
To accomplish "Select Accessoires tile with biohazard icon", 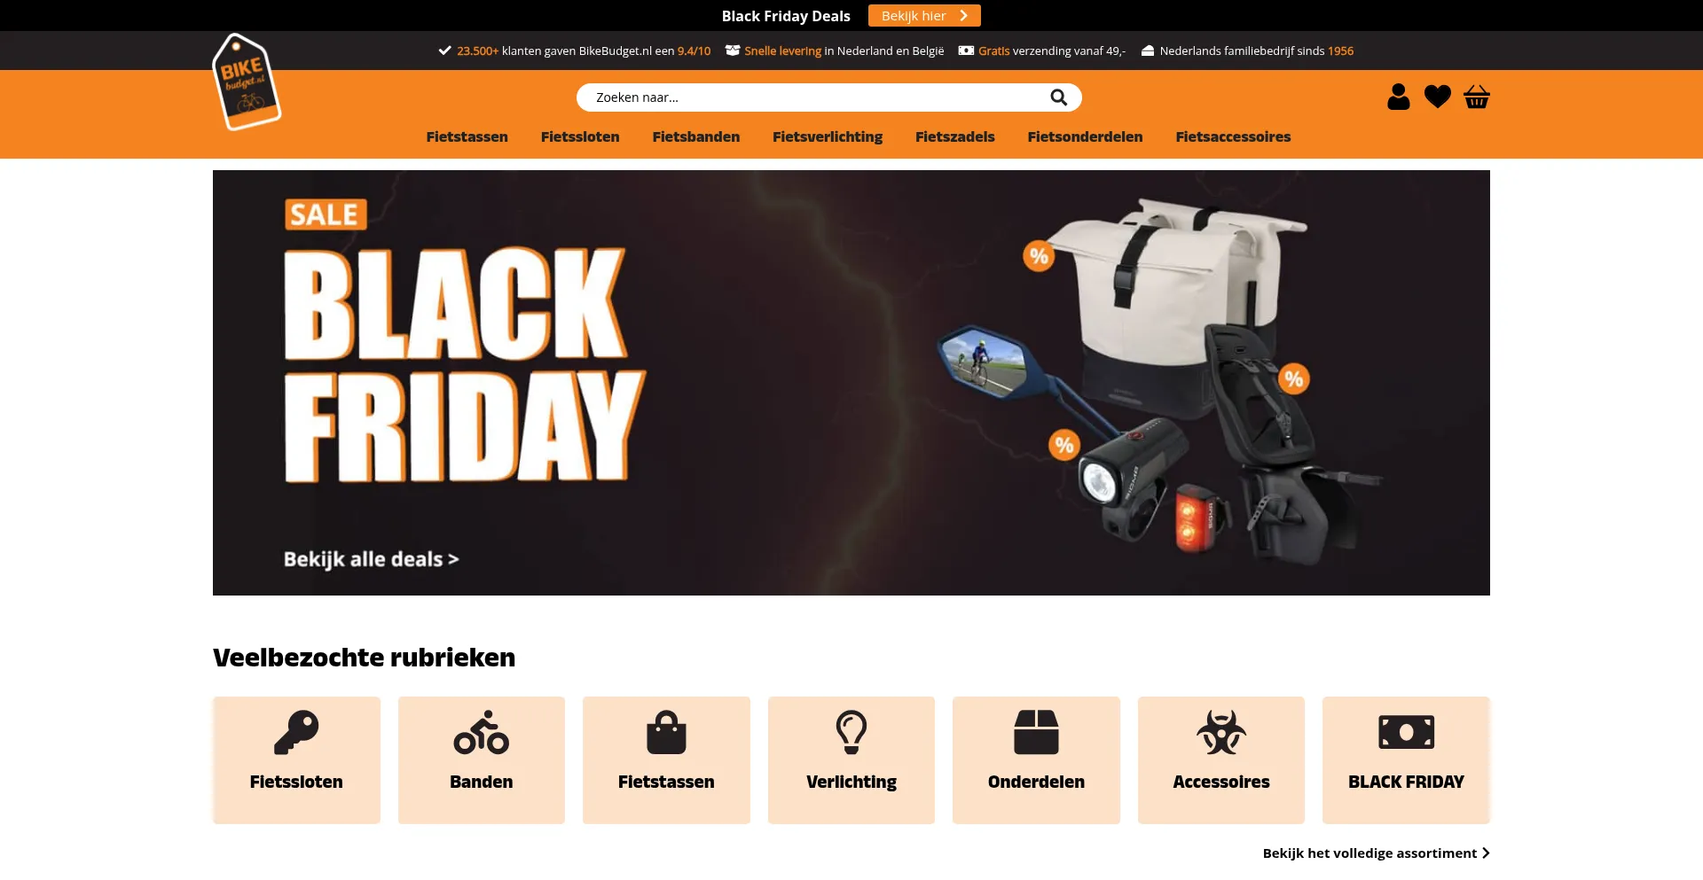I will point(1220,759).
